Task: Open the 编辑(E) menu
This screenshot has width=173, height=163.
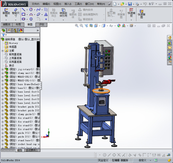Action: pyautogui.click(x=46, y=4)
